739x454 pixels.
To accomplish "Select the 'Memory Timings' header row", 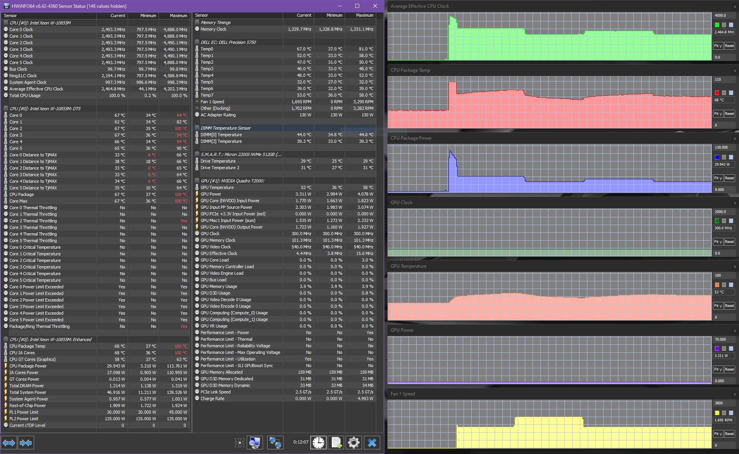I will 284,23.
